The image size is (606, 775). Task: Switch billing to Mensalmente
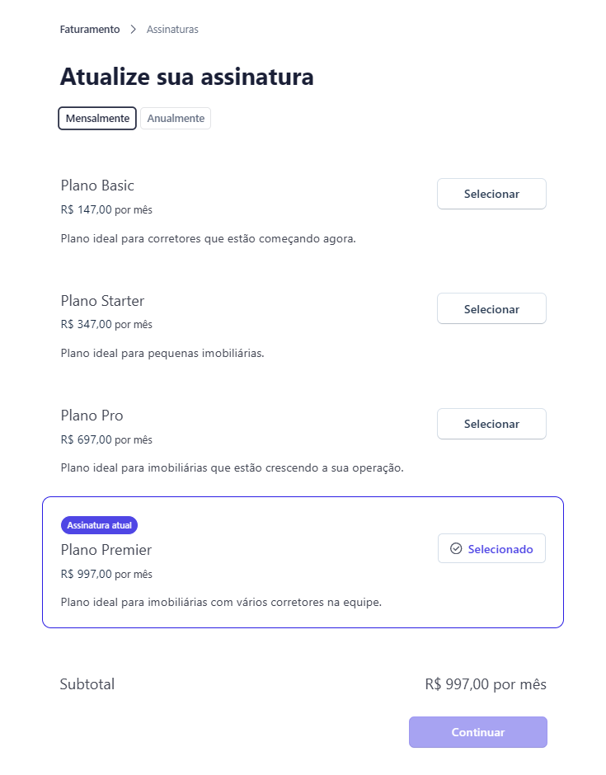[97, 119]
